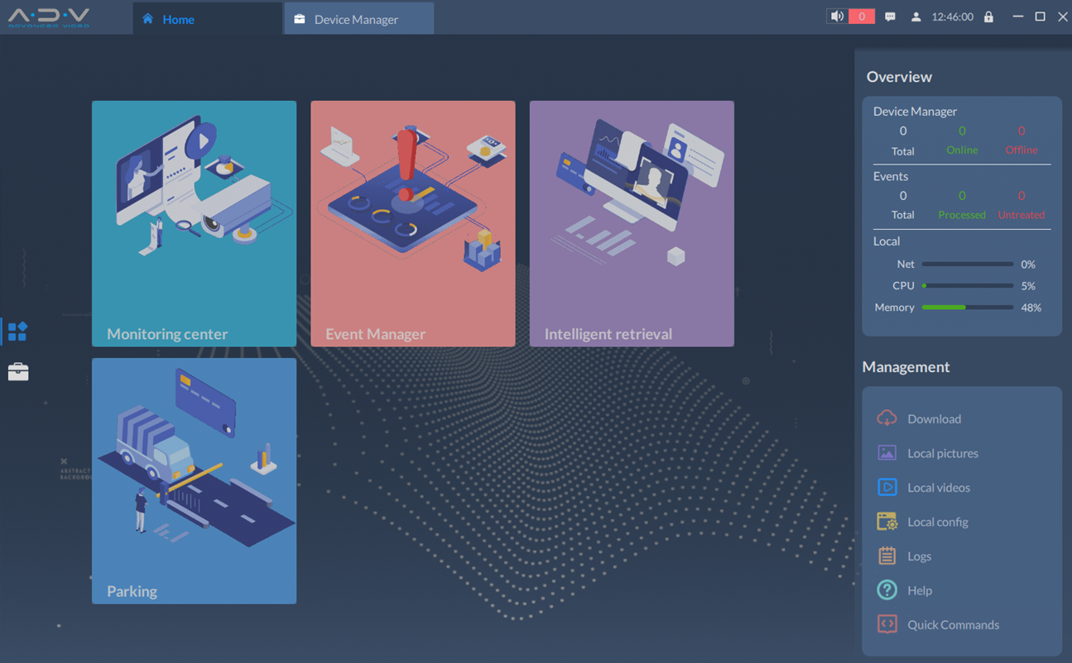This screenshot has height=663, width=1072.
Task: Open the Monitoring center tile
Action: coord(194,223)
